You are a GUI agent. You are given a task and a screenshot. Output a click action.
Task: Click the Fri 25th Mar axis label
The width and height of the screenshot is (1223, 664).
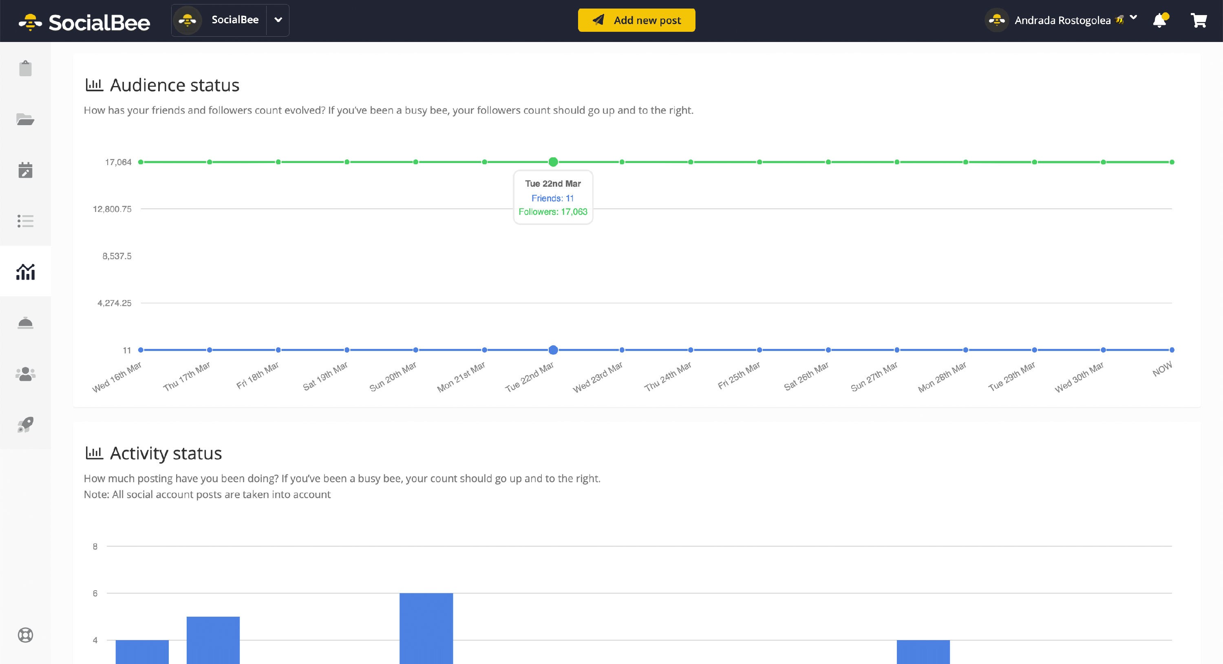pyautogui.click(x=738, y=375)
